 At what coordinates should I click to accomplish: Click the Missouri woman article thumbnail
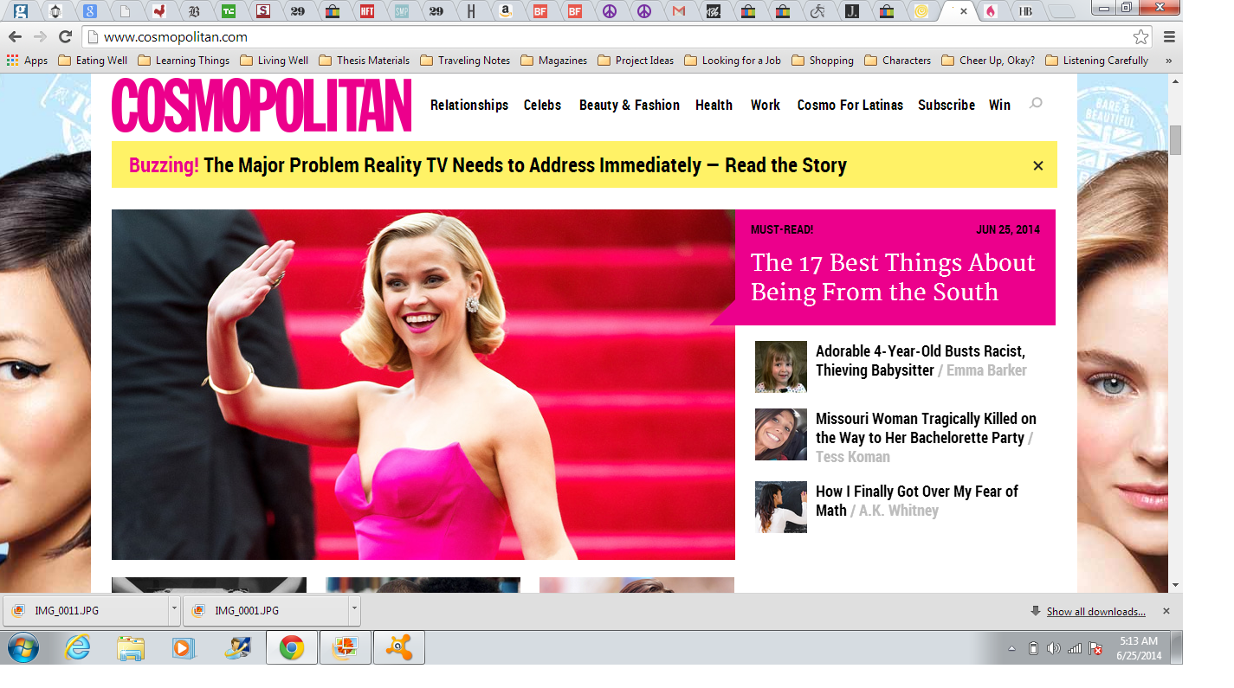(x=780, y=434)
